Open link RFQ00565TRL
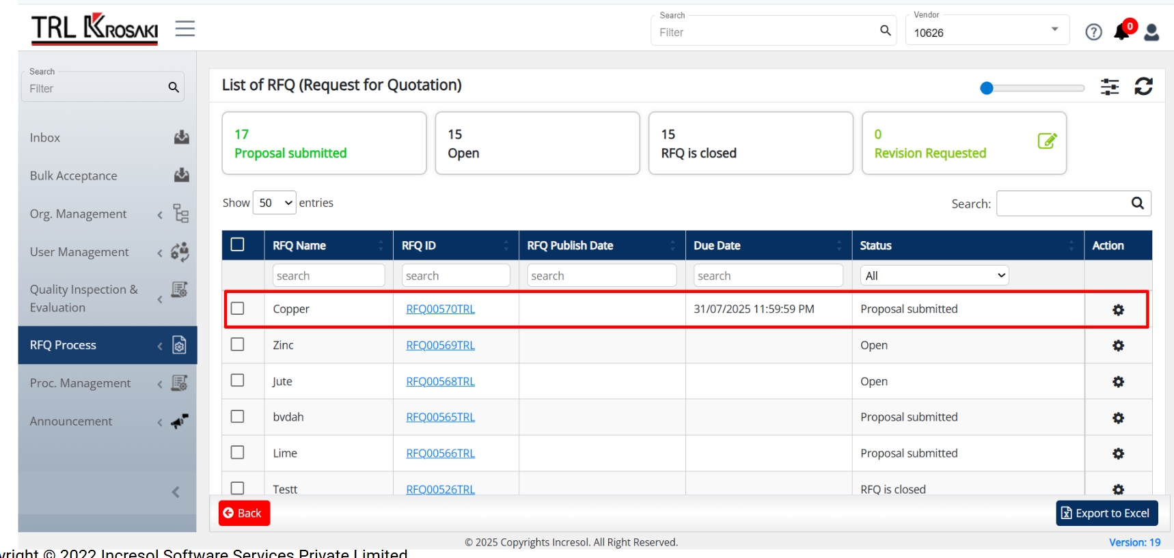 440,417
